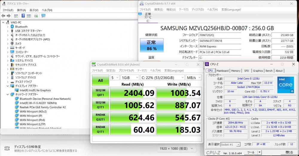This screenshot has width=299, height=156.
Task: Click the back arrow in Device Manager toolbar
Action: point(3,16)
